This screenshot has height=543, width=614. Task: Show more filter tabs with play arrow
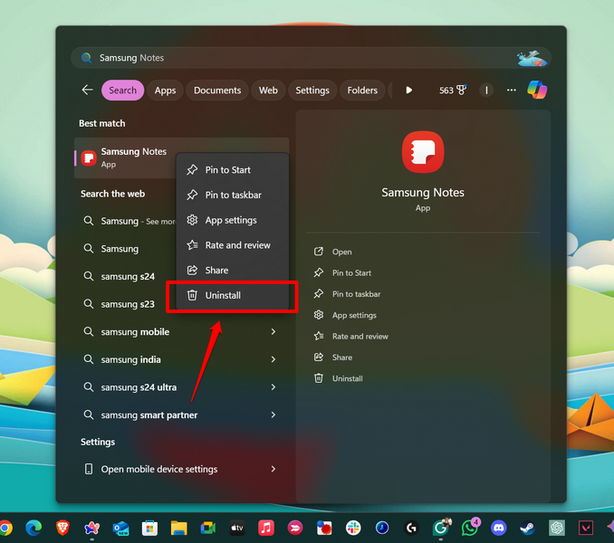(x=408, y=90)
